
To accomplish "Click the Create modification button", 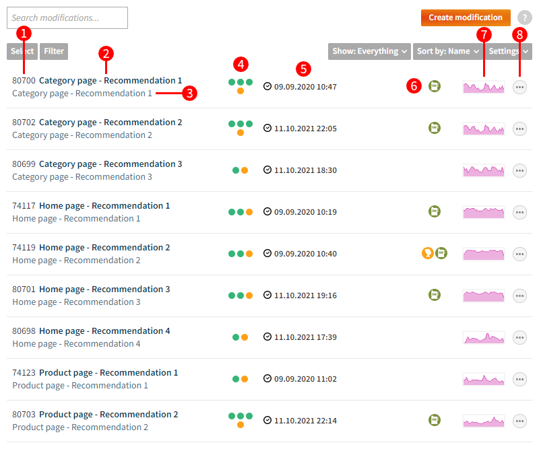I will [466, 18].
